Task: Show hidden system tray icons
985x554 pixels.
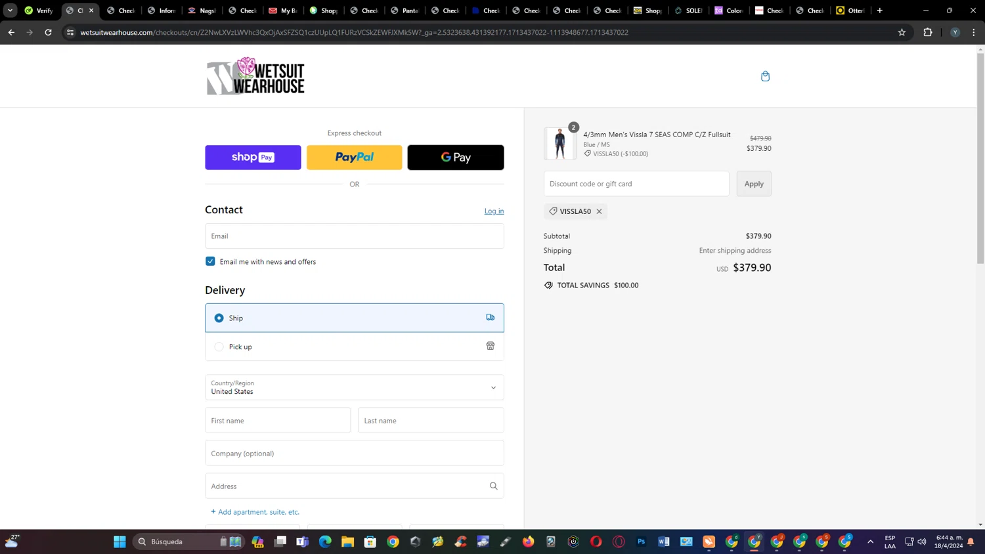Action: 871,542
